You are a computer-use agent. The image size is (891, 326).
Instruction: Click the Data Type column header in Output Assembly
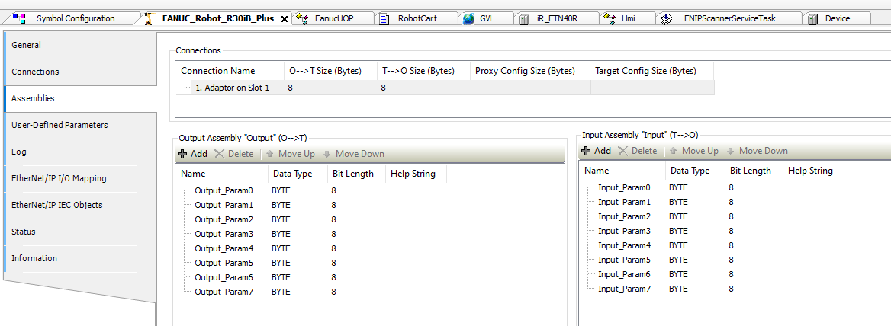pos(292,174)
